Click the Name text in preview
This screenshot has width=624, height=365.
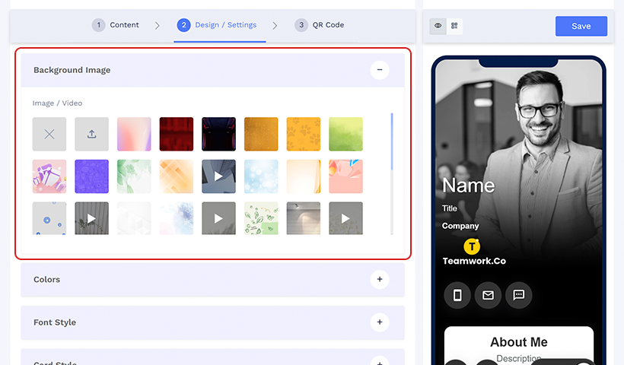[469, 186]
